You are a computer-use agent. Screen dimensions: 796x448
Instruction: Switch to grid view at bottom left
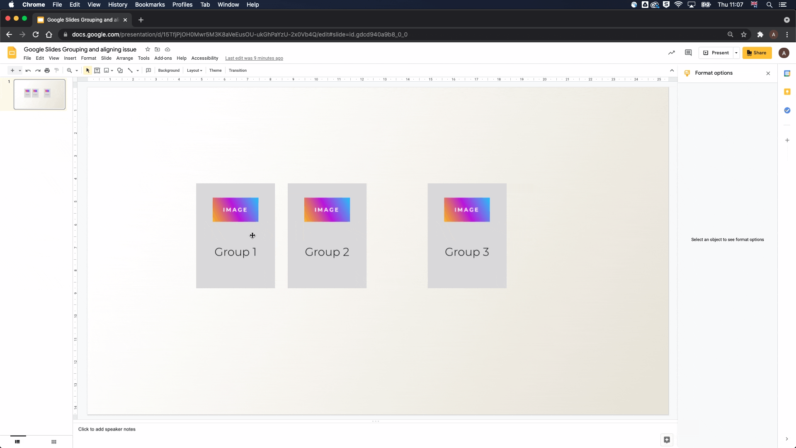click(x=54, y=442)
